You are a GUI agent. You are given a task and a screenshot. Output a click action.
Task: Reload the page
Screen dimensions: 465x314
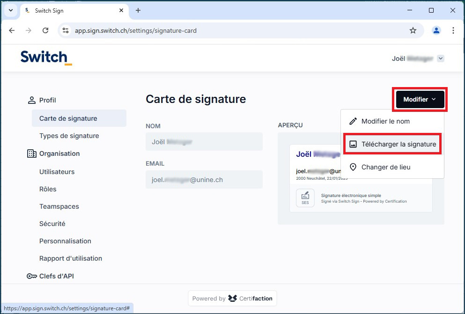[45, 30]
